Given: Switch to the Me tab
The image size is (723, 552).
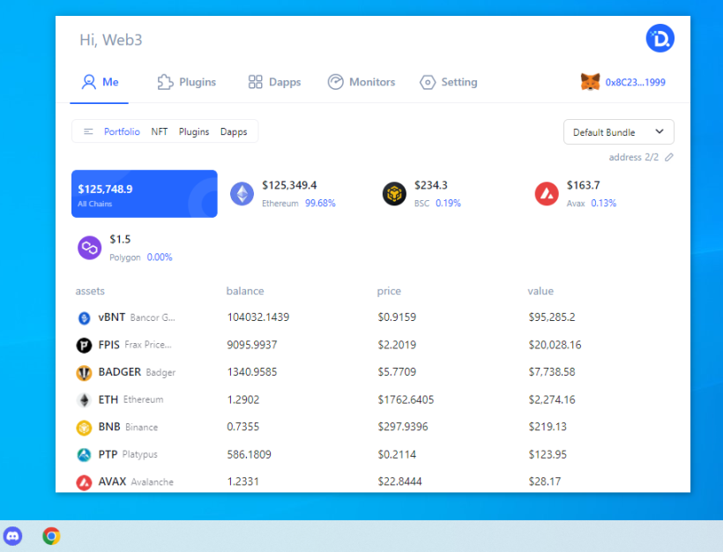Looking at the screenshot, I should coord(100,82).
